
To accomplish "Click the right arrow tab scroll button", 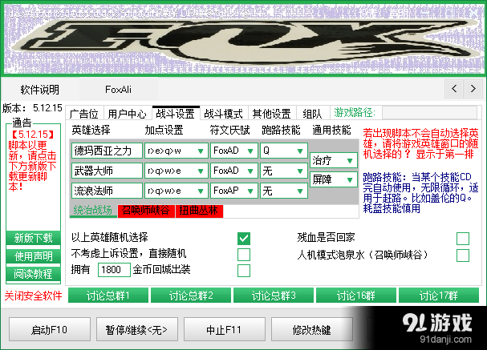I will [x=473, y=89].
